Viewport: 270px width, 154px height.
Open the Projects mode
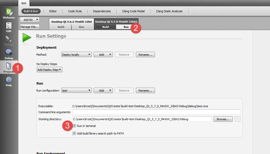[x=9, y=67]
